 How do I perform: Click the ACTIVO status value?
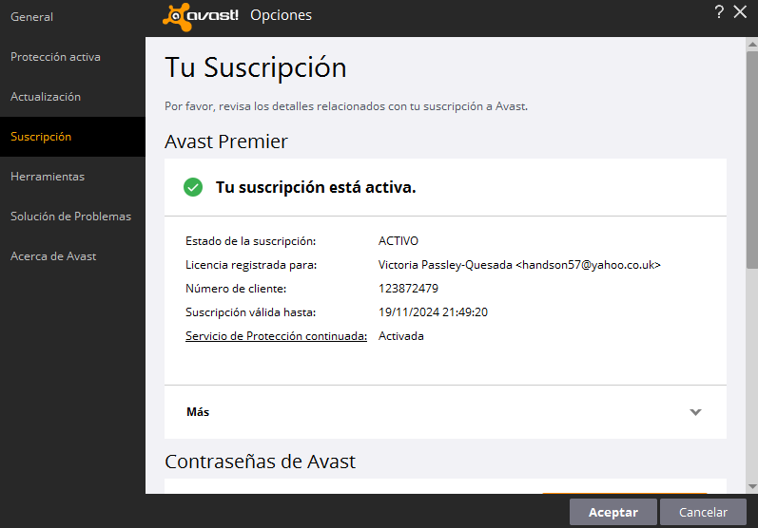(x=398, y=241)
